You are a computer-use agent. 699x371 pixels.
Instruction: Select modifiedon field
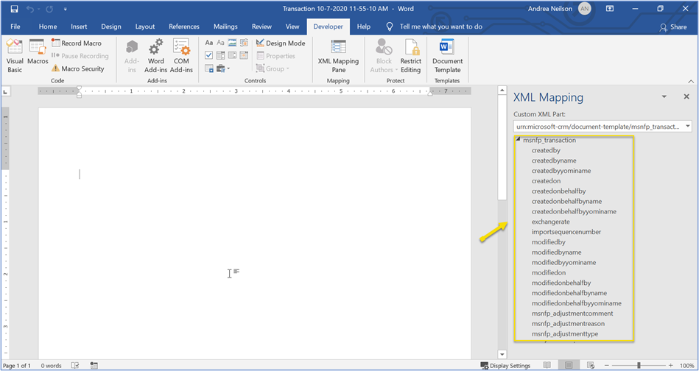(549, 272)
